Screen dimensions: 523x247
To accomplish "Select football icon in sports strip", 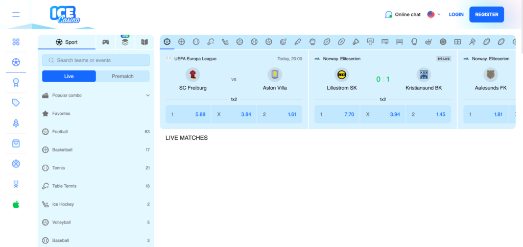I will [167, 42].
